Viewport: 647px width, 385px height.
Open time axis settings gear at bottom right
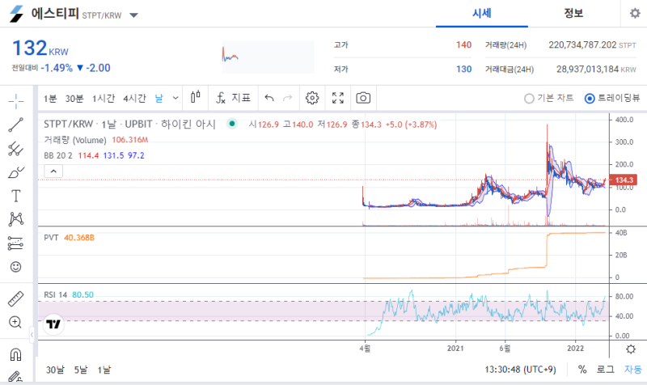(x=631, y=349)
